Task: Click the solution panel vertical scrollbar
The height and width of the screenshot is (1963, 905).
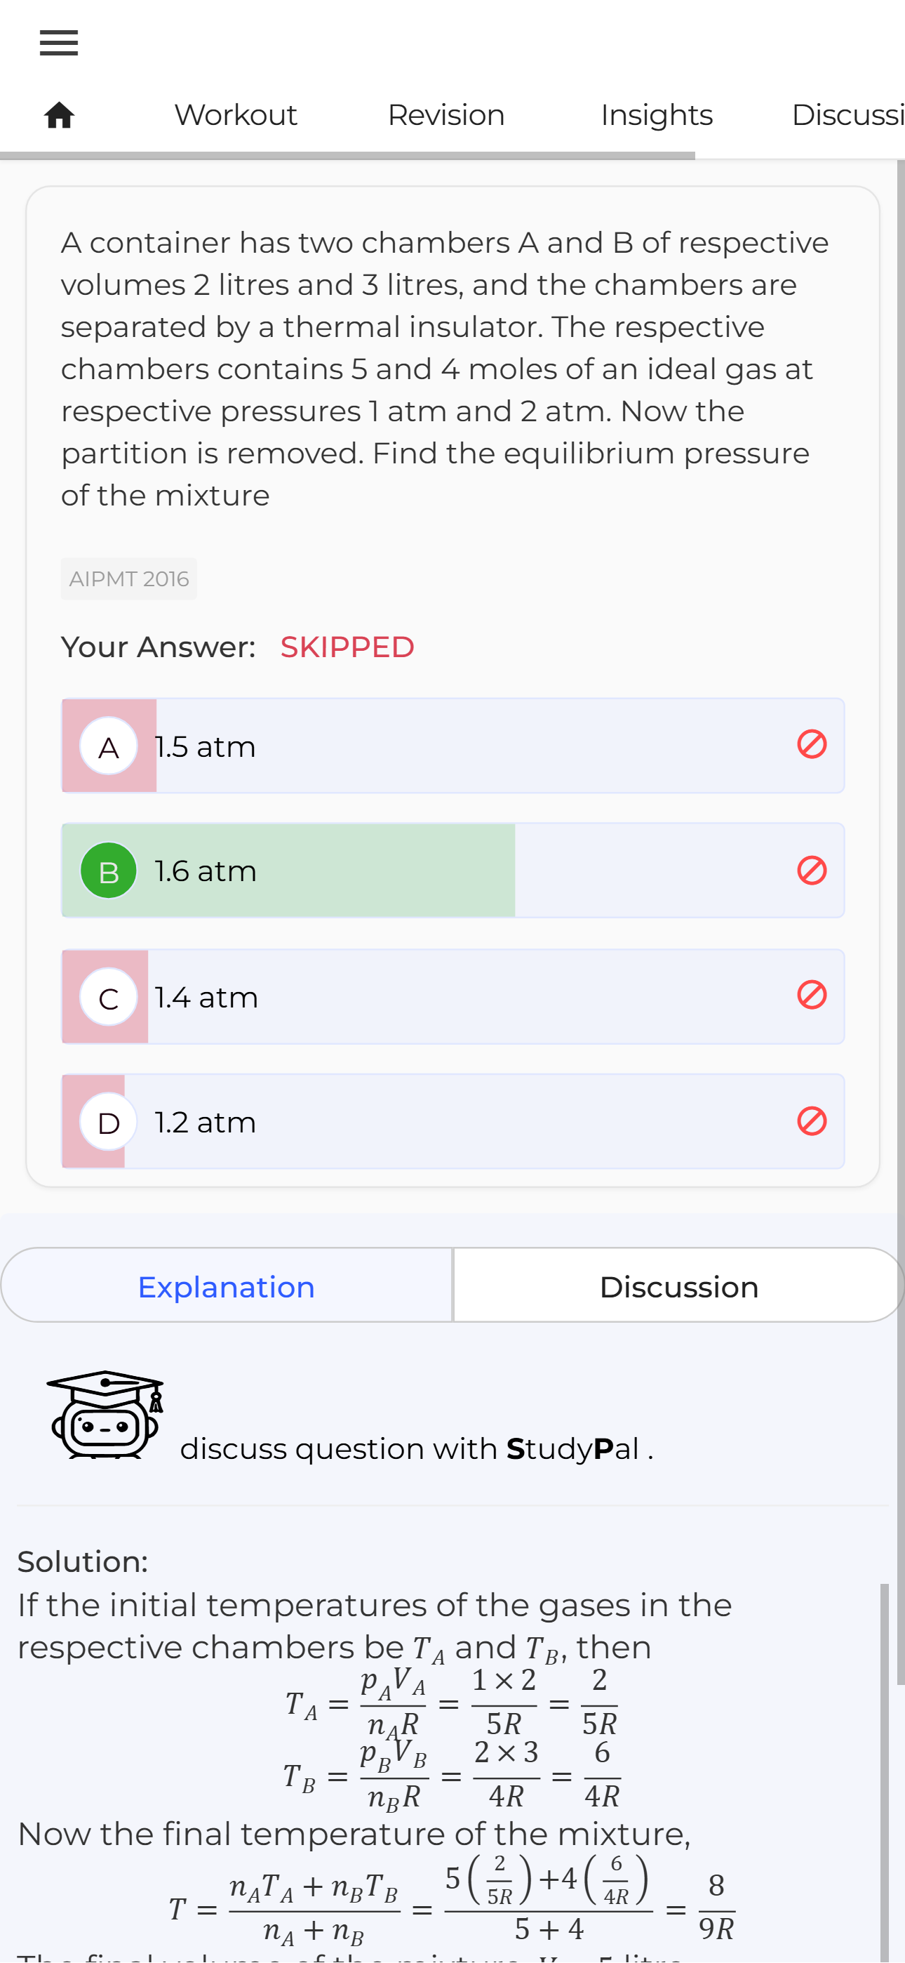Action: [x=885, y=1773]
